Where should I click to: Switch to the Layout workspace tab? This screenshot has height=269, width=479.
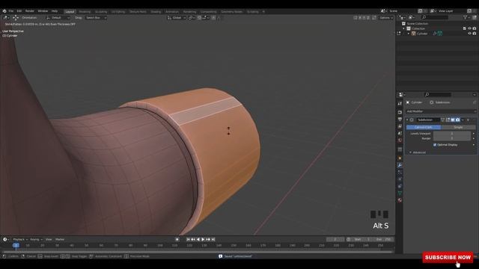pos(70,12)
